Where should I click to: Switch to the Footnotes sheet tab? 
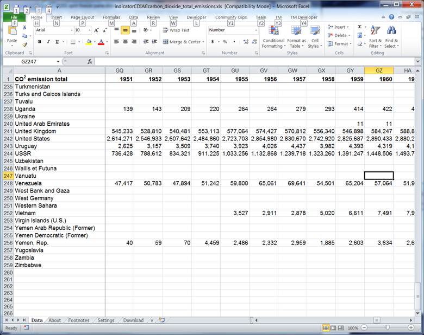pos(79,320)
